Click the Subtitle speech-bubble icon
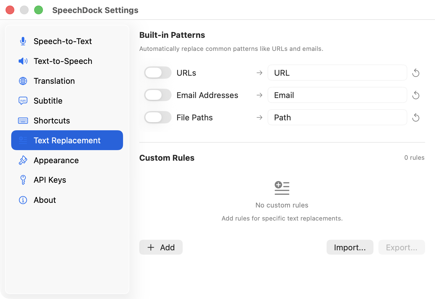Screen dimensions: 435x299 (x=23, y=100)
